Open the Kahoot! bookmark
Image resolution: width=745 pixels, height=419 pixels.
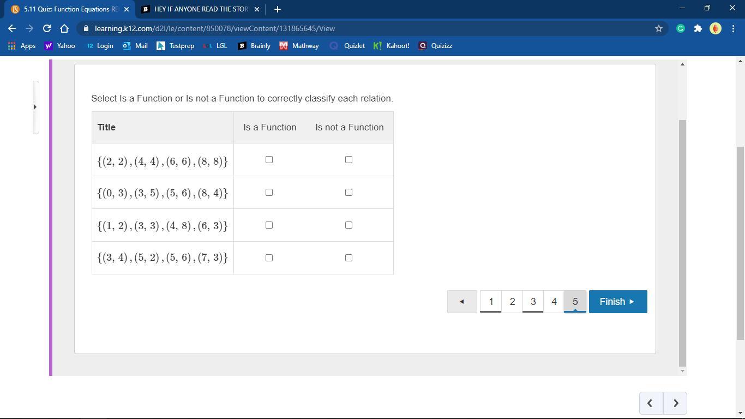pyautogui.click(x=391, y=46)
